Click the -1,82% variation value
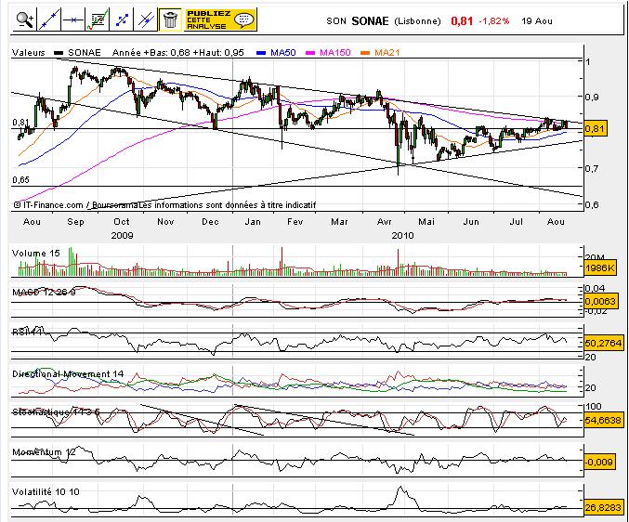The width and height of the screenshot is (629, 522). point(493,20)
